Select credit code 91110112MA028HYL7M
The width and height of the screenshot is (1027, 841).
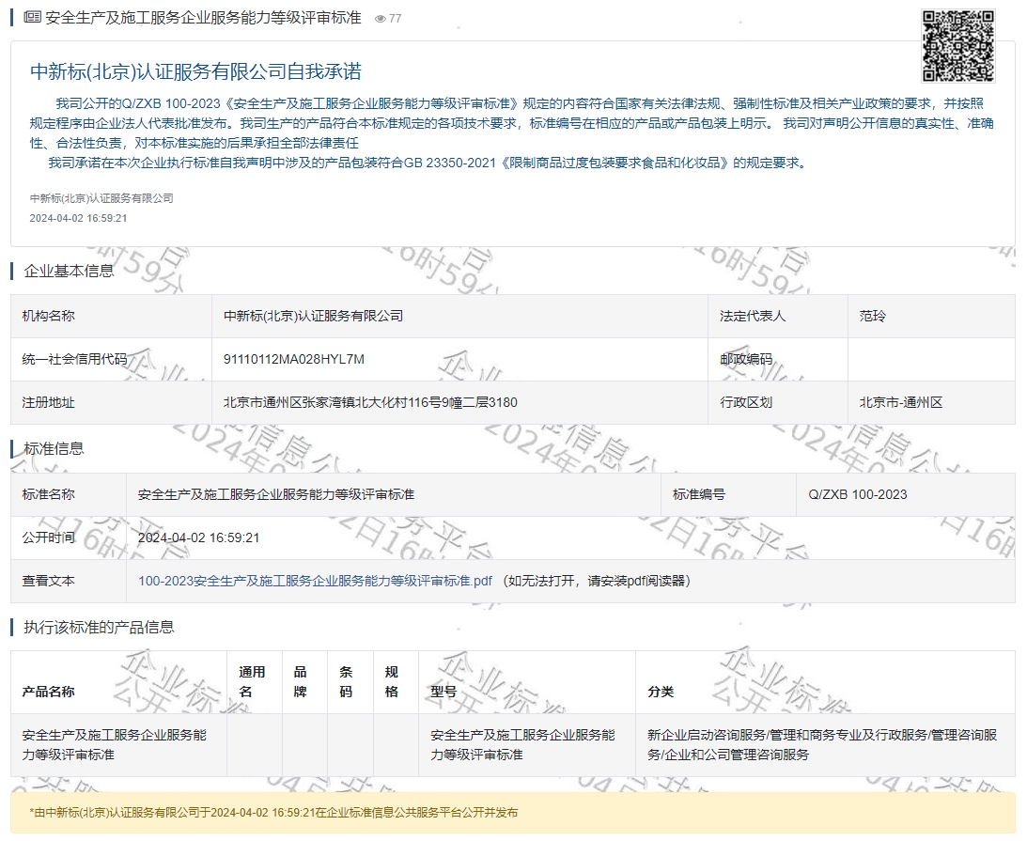tap(294, 359)
